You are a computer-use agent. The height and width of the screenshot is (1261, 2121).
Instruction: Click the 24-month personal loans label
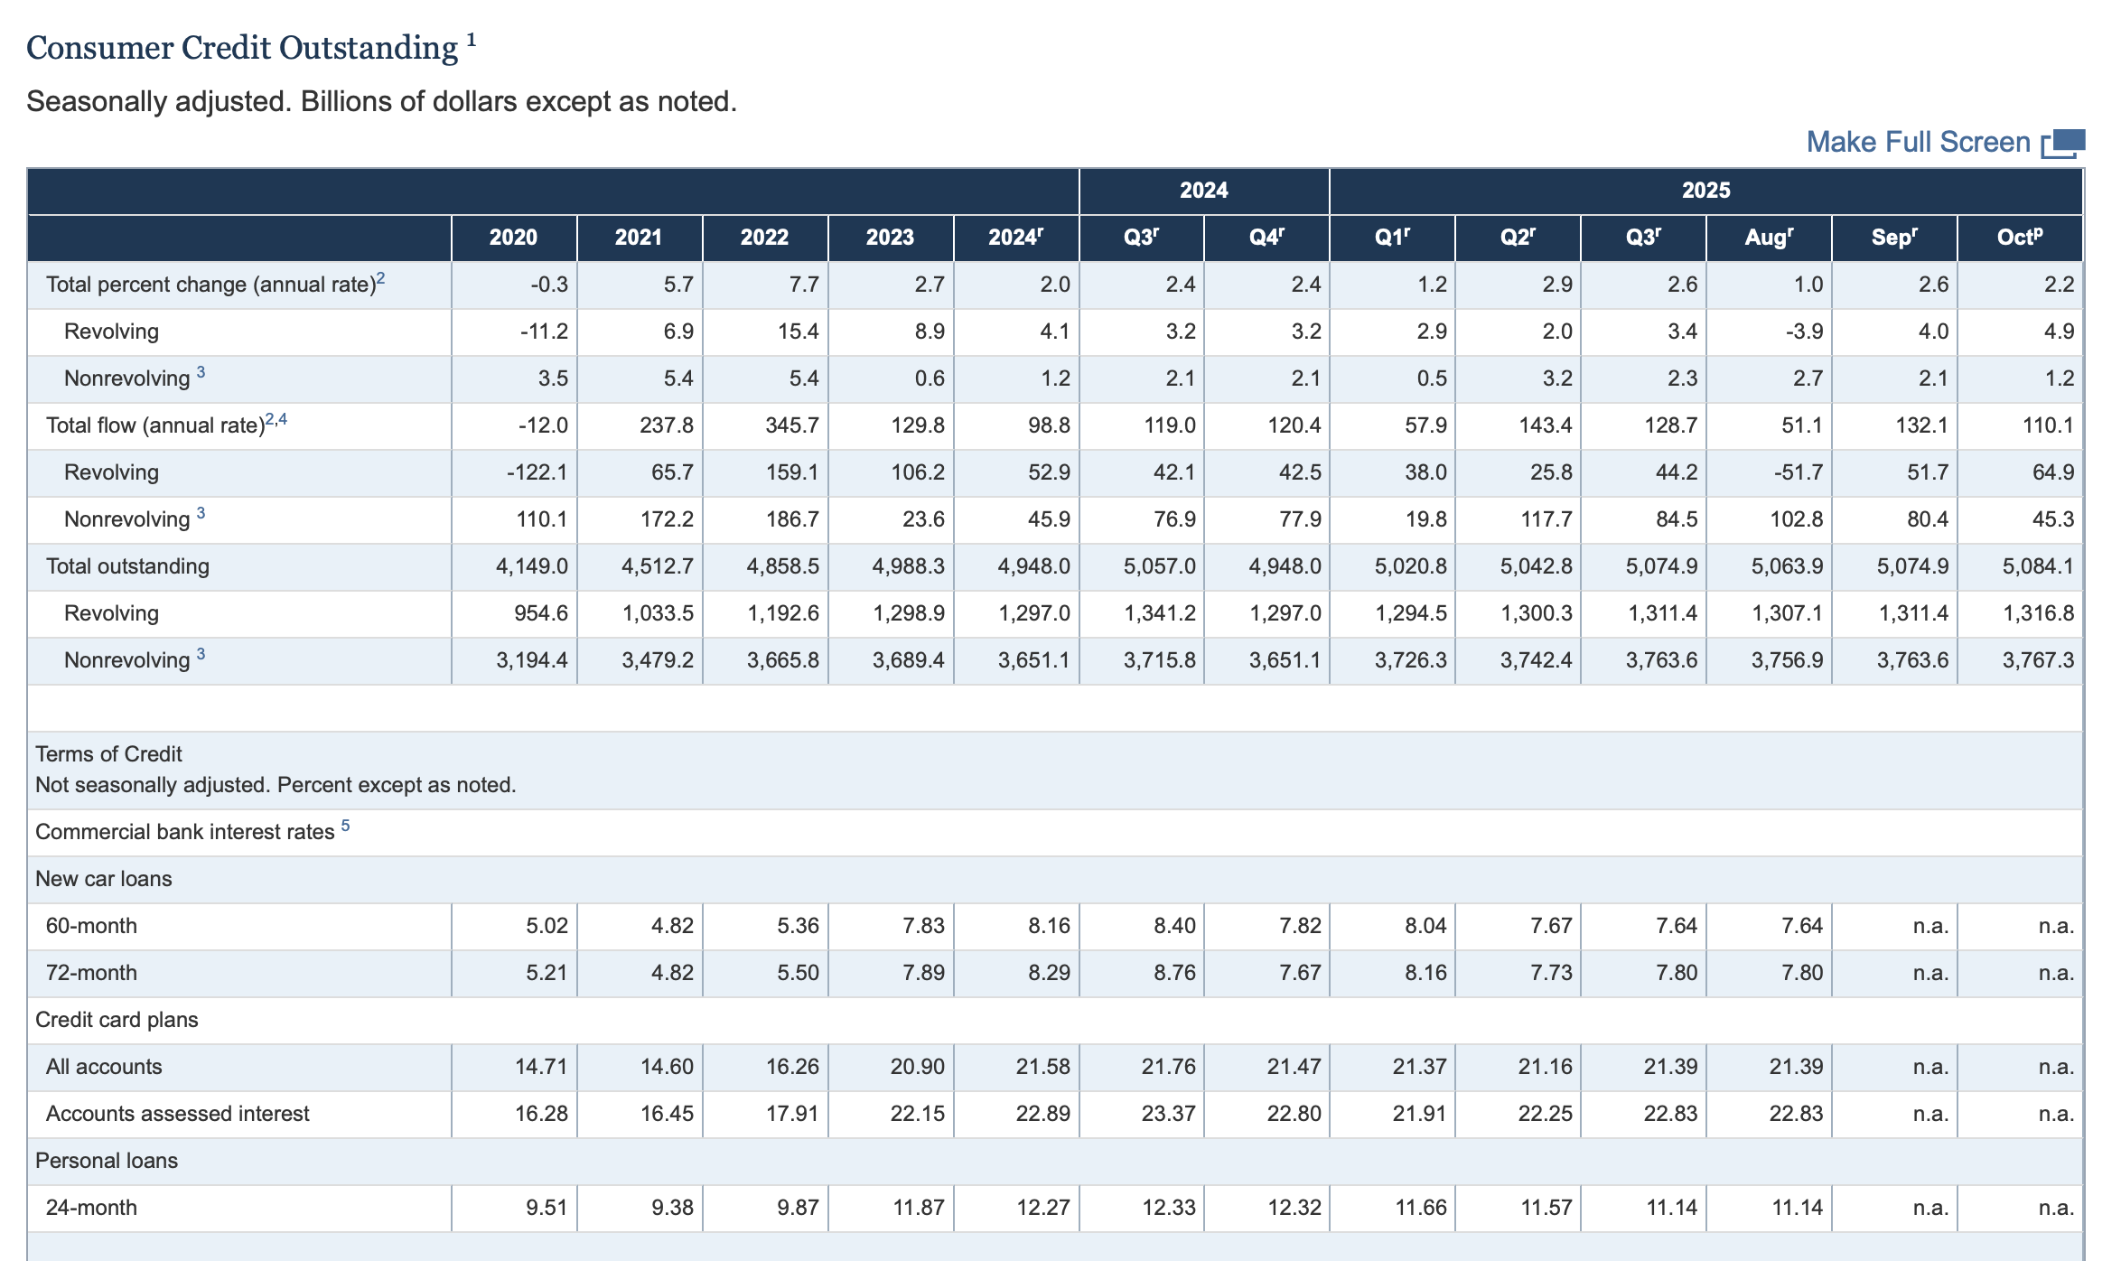tap(91, 1208)
